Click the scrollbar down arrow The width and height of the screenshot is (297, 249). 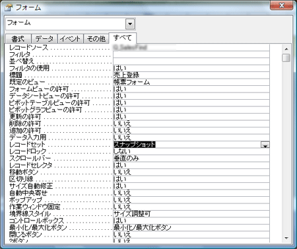(286, 238)
